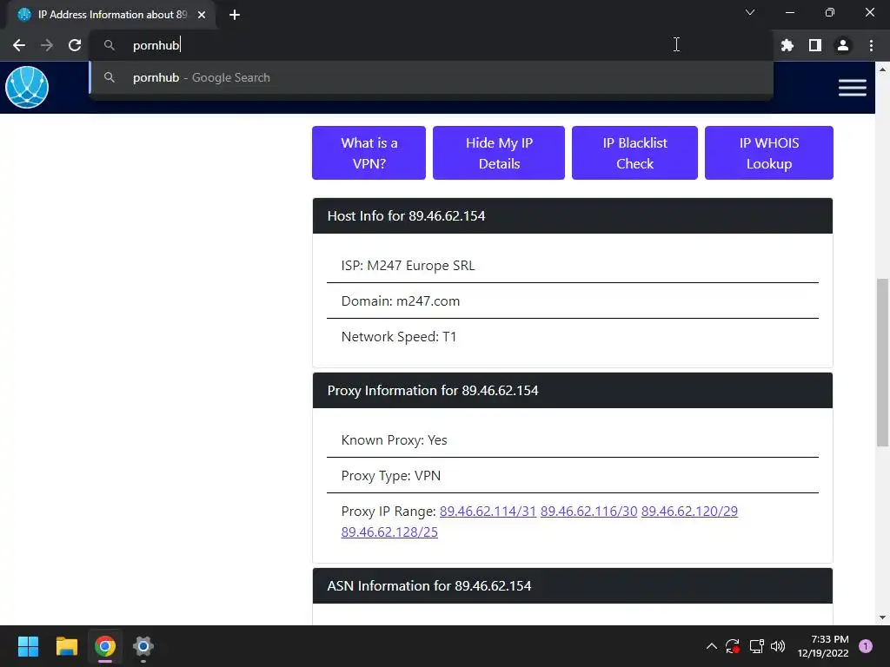Open the clock showing 7:33 PM
This screenshot has height=667, width=890.
[x=822, y=646]
